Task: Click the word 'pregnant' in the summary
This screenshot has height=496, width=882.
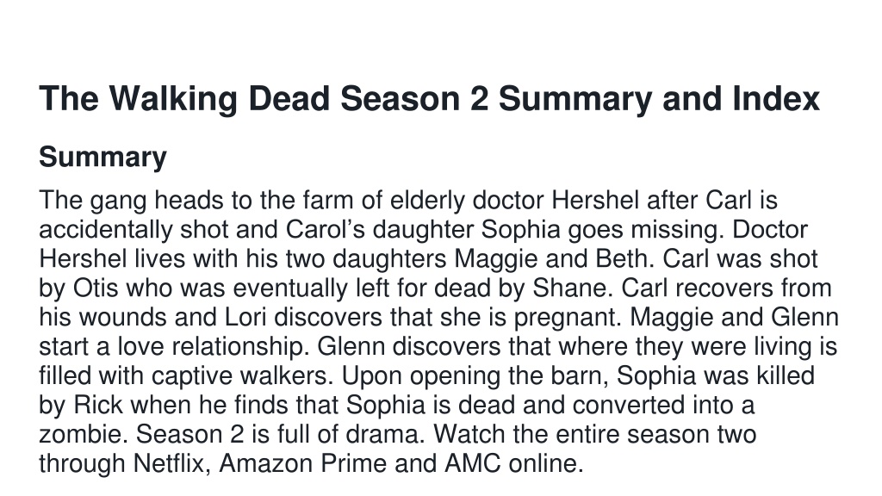Action: (567, 317)
